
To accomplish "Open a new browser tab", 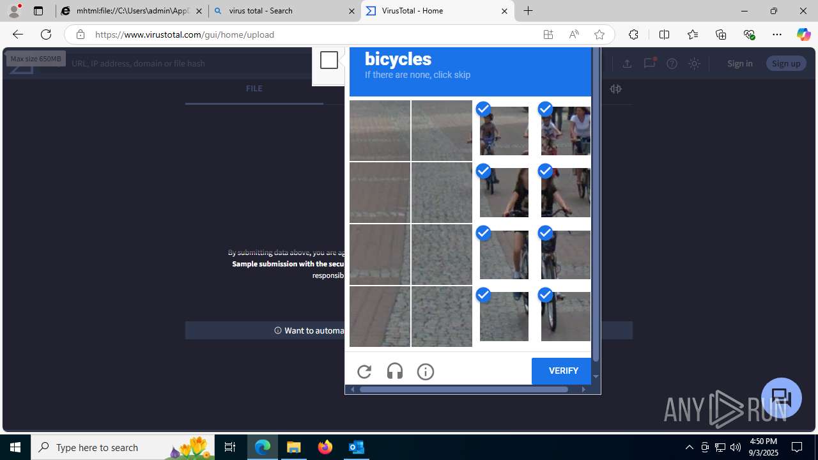I will (529, 11).
